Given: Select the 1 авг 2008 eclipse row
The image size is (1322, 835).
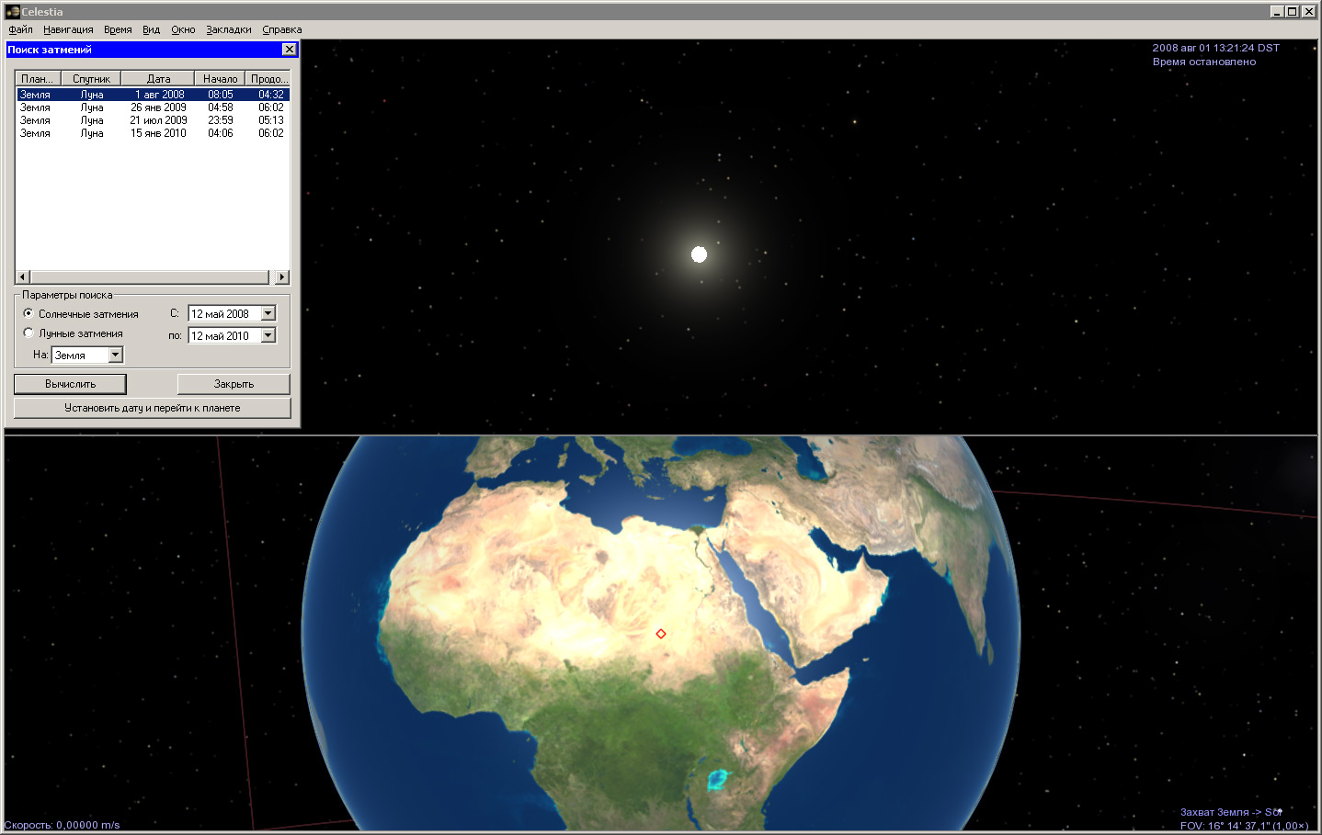Looking at the screenshot, I should point(153,95).
